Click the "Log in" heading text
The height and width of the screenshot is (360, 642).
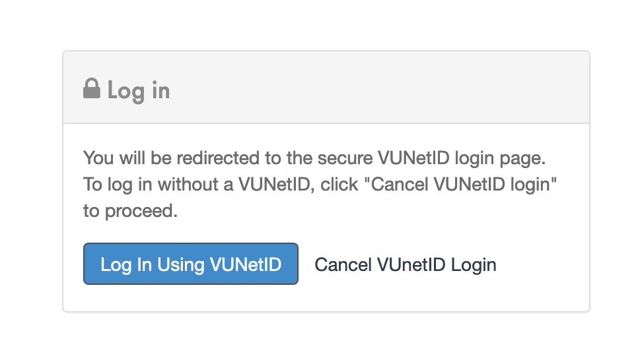(x=139, y=90)
